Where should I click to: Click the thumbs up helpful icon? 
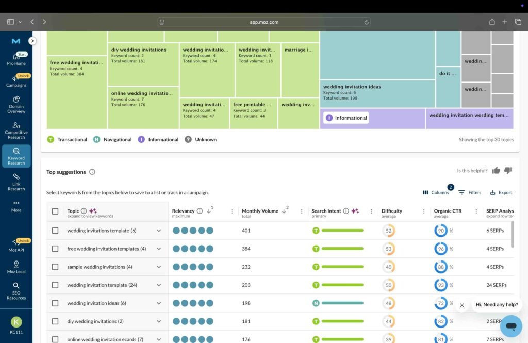click(x=496, y=171)
